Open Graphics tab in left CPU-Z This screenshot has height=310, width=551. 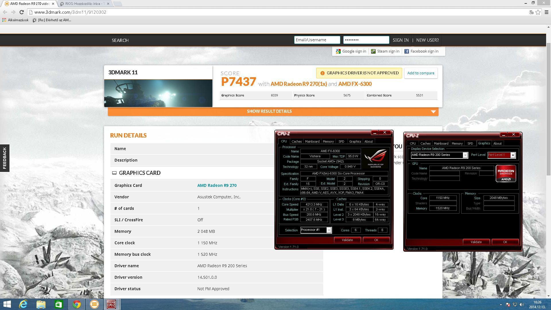(355, 142)
